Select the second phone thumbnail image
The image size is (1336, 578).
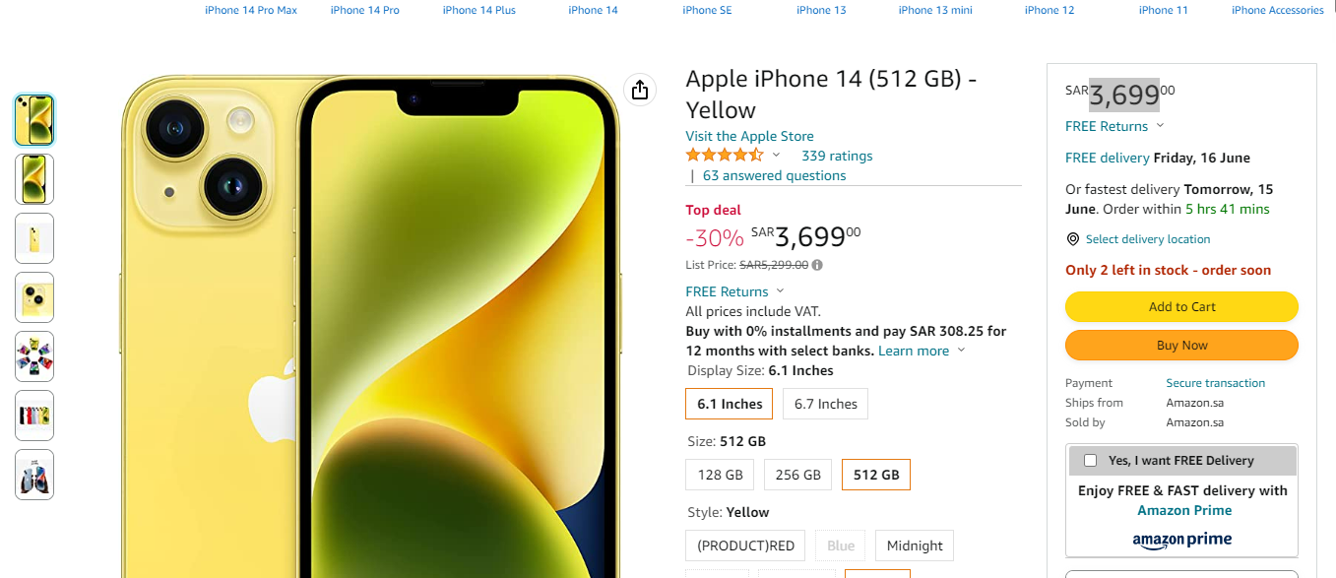click(34, 179)
